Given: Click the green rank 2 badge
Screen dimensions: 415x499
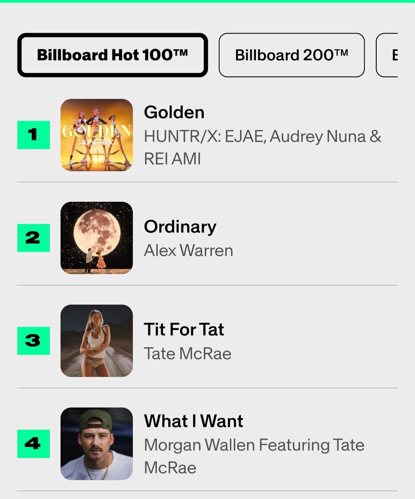Looking at the screenshot, I should point(33,238).
